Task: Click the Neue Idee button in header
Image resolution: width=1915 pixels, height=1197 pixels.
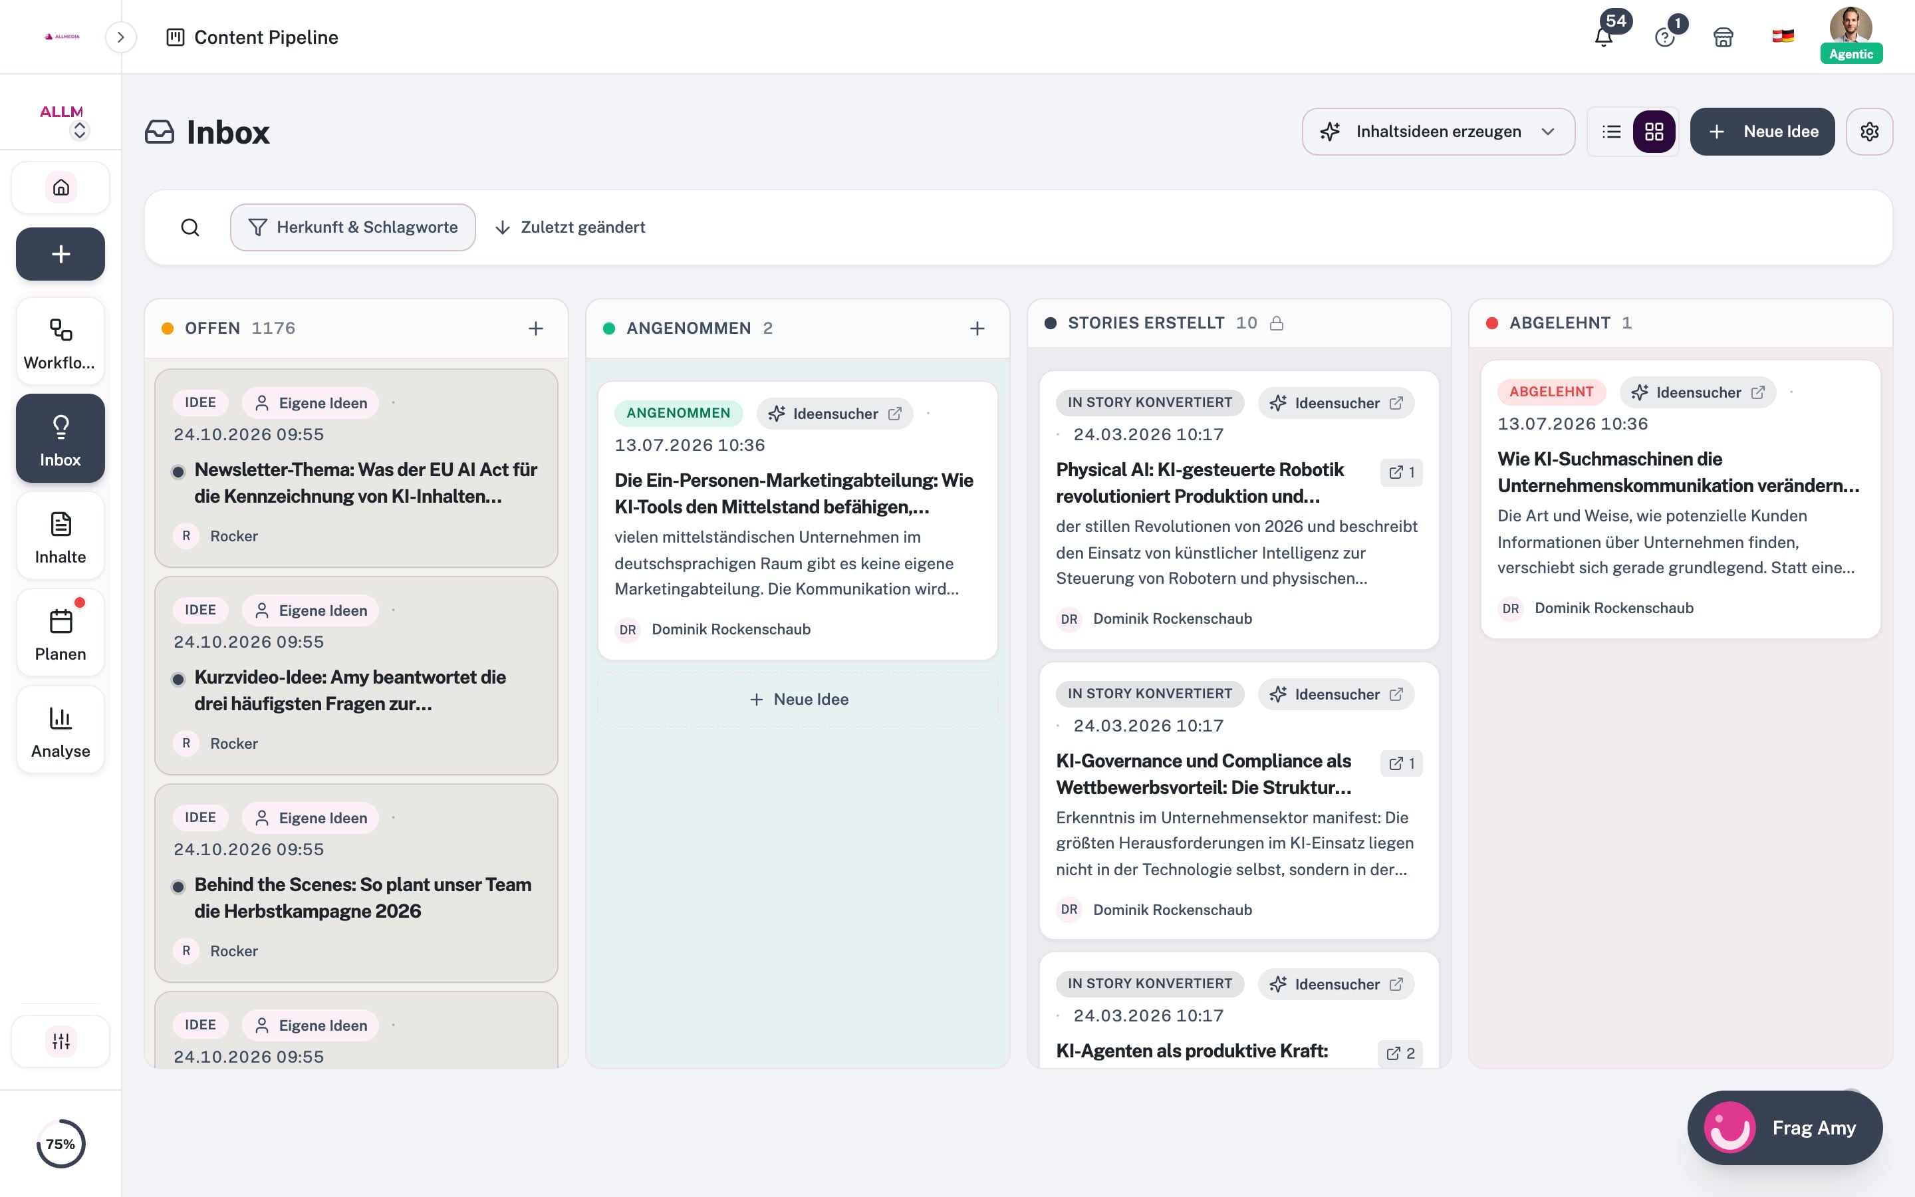Action: [1762, 132]
